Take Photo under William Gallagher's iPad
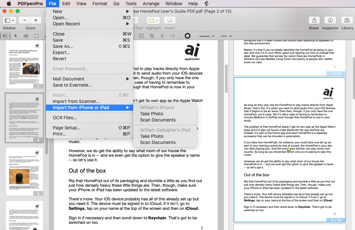 (x=165, y=136)
